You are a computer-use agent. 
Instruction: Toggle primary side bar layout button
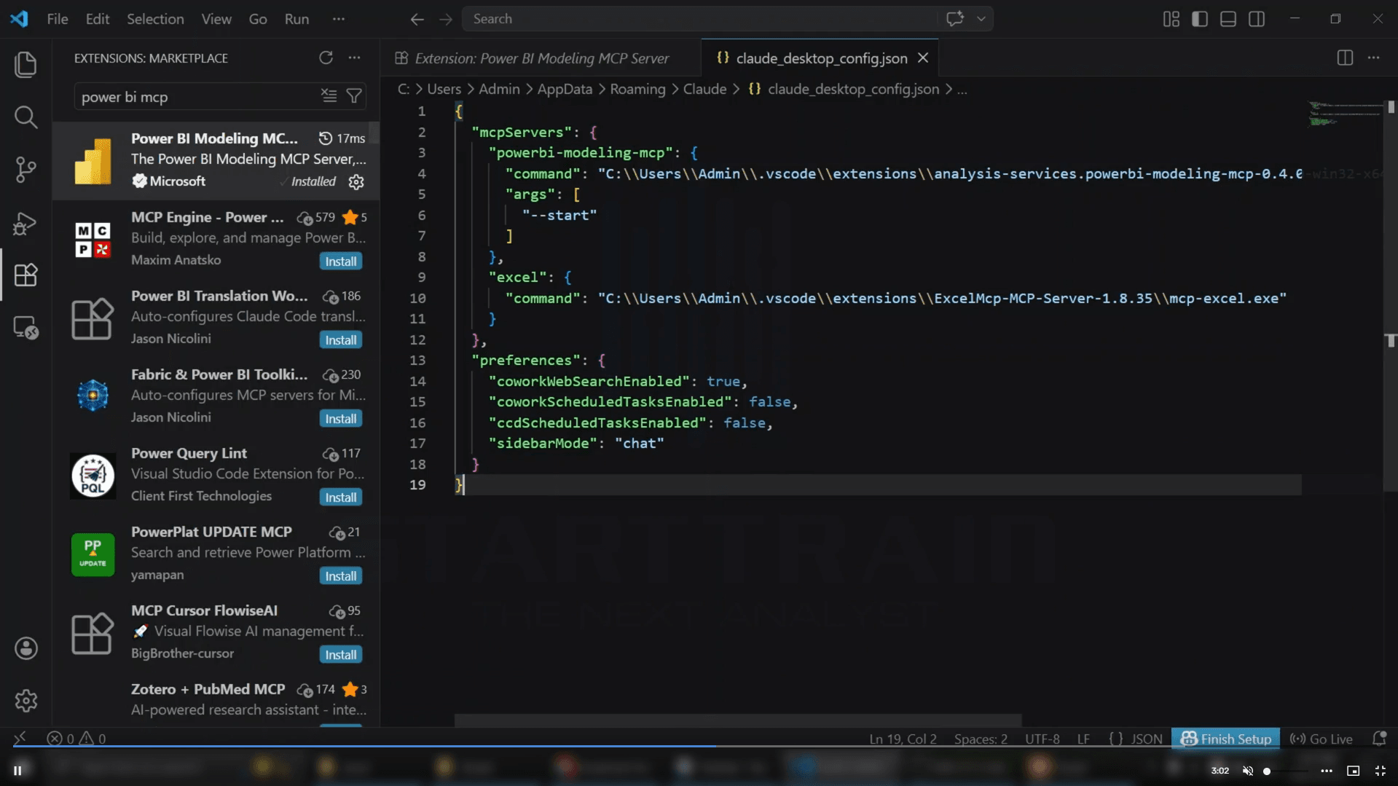(1199, 19)
